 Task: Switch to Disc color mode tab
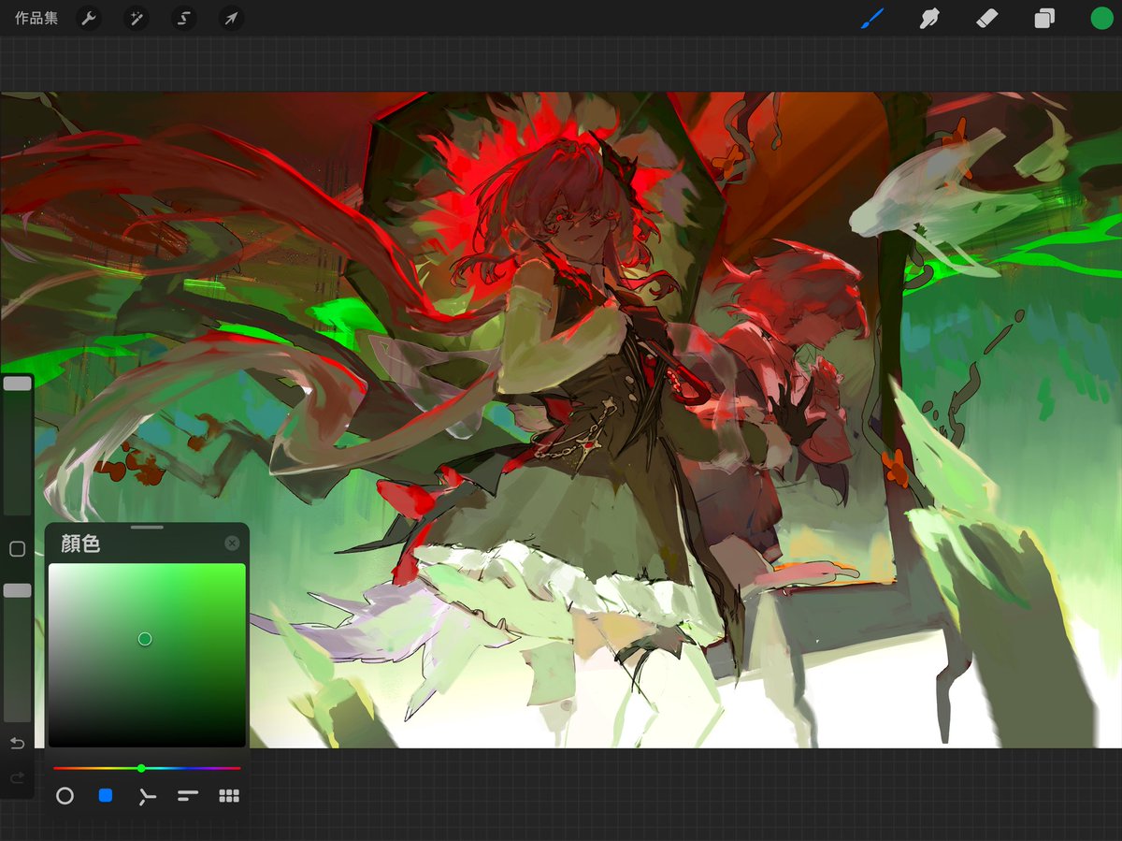65,796
